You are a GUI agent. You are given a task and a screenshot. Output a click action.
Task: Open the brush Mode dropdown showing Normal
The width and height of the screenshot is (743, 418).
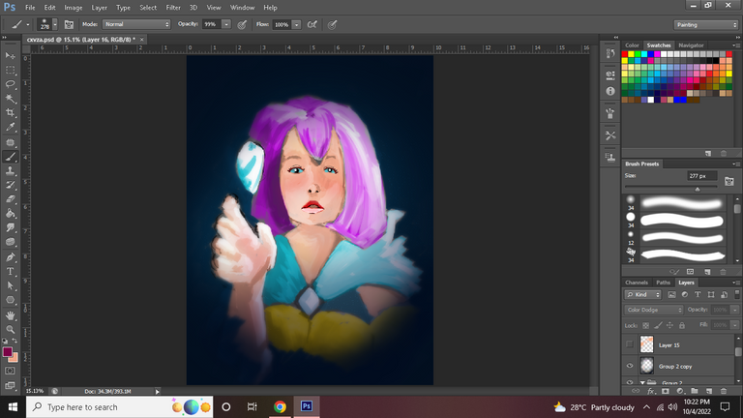tap(136, 24)
